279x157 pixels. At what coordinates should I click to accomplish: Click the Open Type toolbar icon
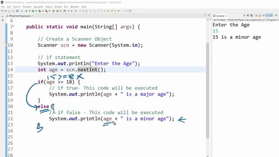[x=64, y=11]
